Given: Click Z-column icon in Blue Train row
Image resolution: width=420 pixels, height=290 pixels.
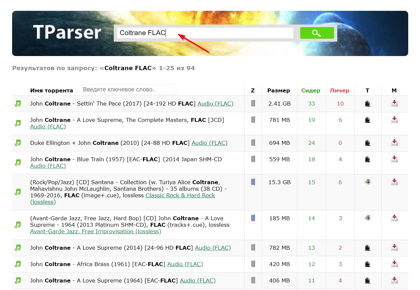Looking at the screenshot, I should (x=253, y=159).
